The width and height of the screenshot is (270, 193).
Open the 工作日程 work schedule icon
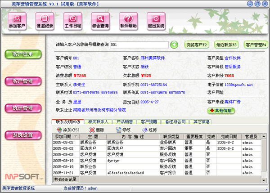(x=72, y=21)
